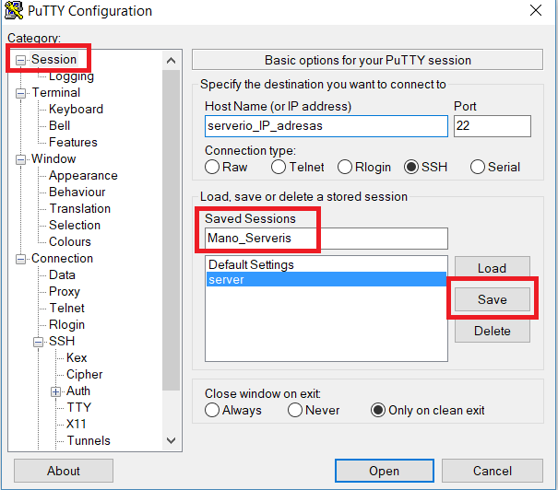Open the Features category
This screenshot has height=490, width=558.
pyautogui.click(x=73, y=142)
